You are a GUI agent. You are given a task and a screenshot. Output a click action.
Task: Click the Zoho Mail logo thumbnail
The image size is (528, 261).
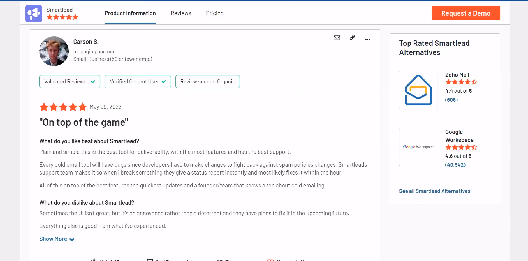point(418,90)
